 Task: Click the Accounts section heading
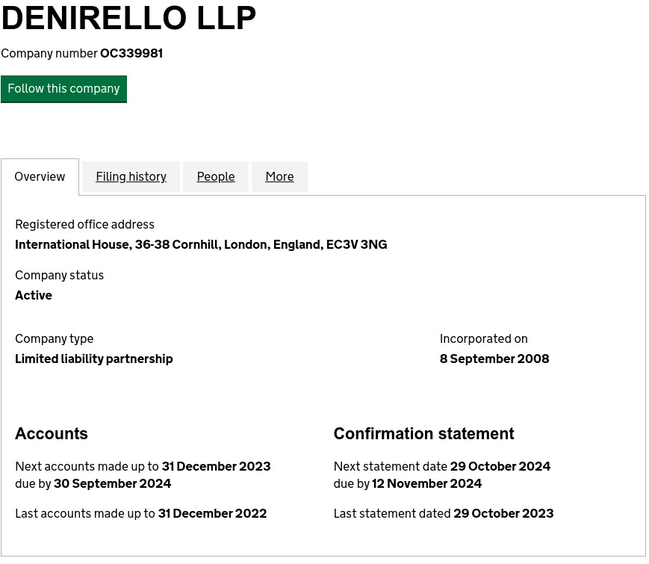pos(52,434)
